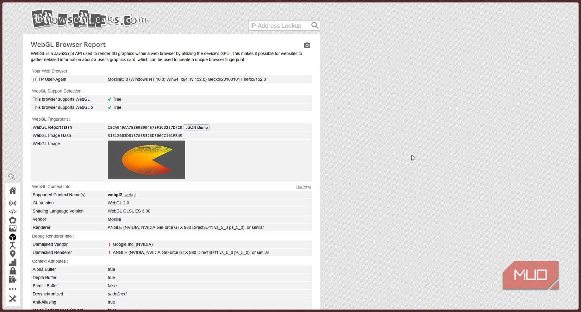This screenshot has height=312, width=581.
Task: Select the WebGL GLSL ES 3.00 value
Action: [x=129, y=211]
